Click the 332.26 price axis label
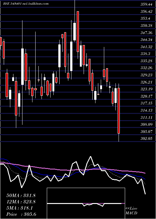The image size is (156, 219). [x=146, y=68]
